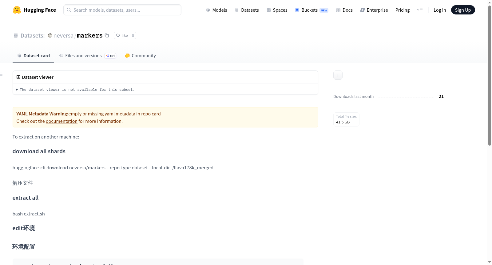Screen dimensions: 492x265
Task: Click the Downloads last month count 21
Action: click(x=441, y=96)
